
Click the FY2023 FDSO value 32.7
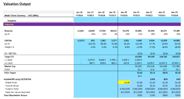pyautogui.click(x=165, y=70)
